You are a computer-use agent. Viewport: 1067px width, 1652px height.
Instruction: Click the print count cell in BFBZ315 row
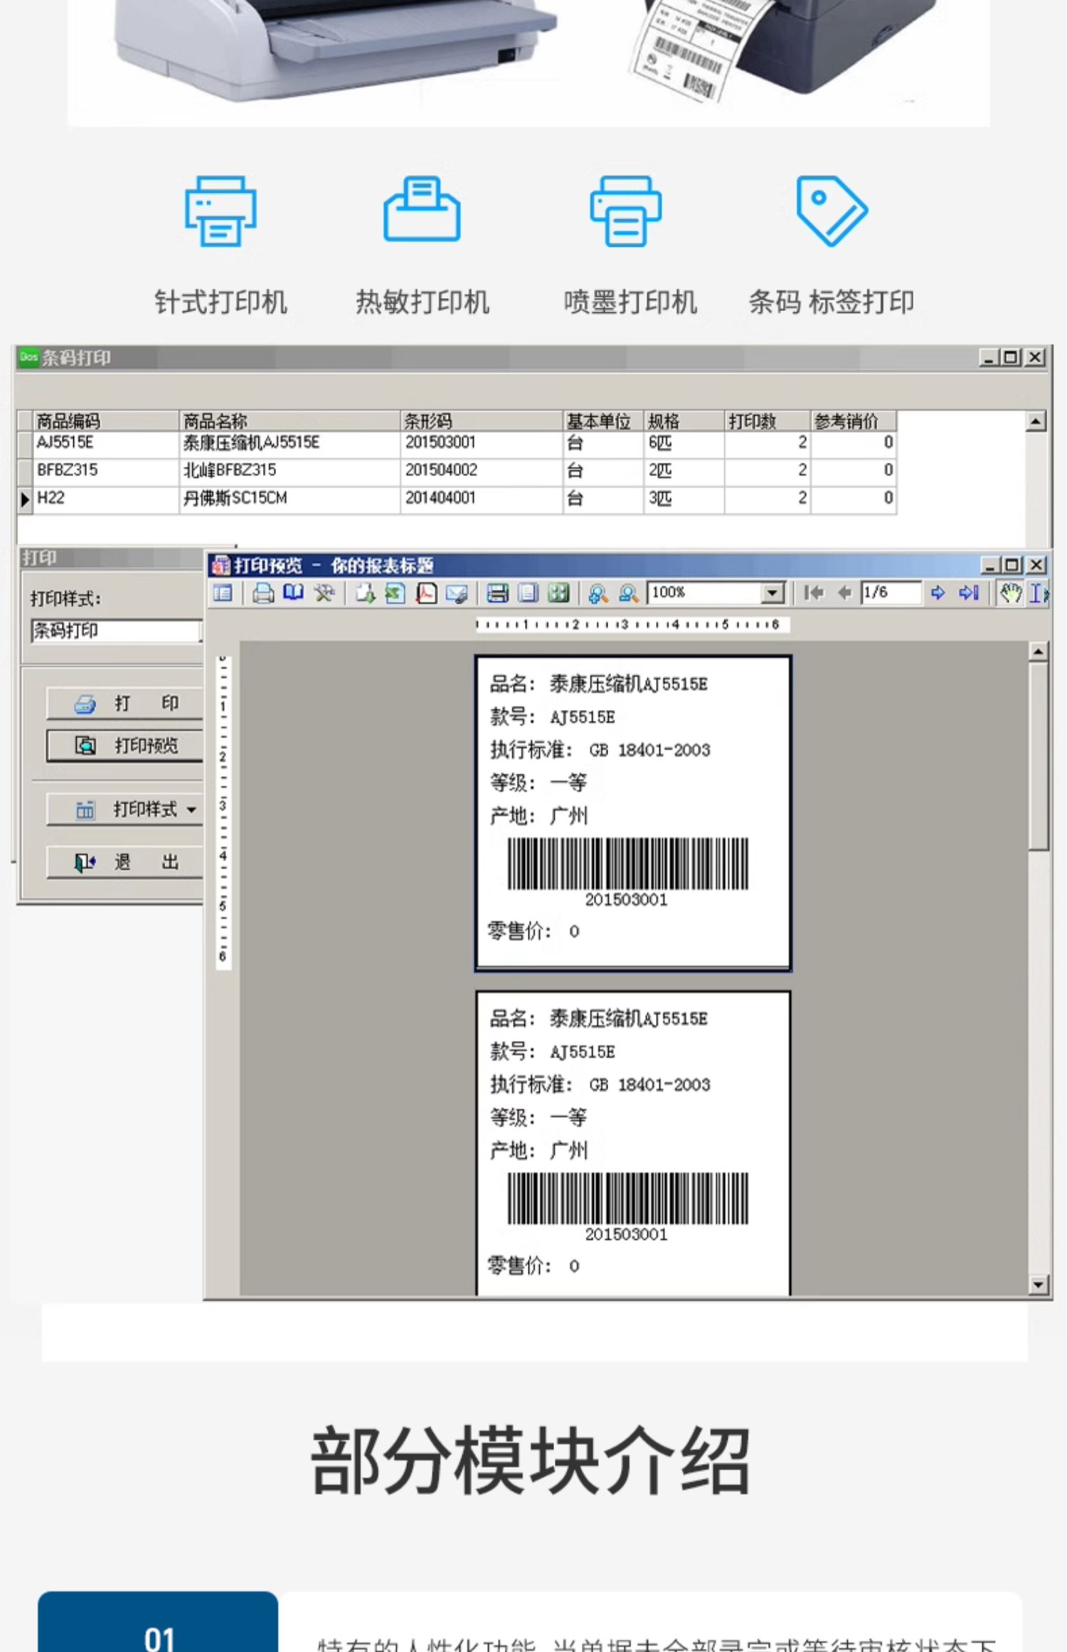pos(768,471)
